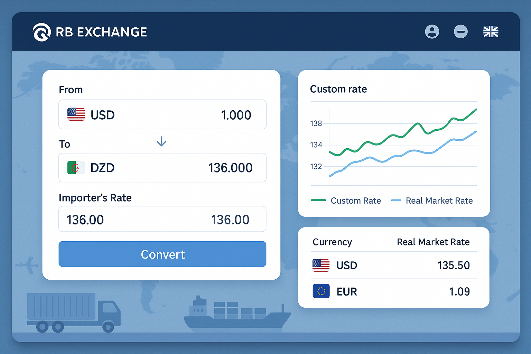
Task: Click the dark minus icon in the header
Action: (461, 31)
